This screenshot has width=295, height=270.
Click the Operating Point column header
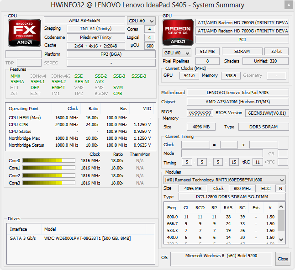[x=29, y=109]
